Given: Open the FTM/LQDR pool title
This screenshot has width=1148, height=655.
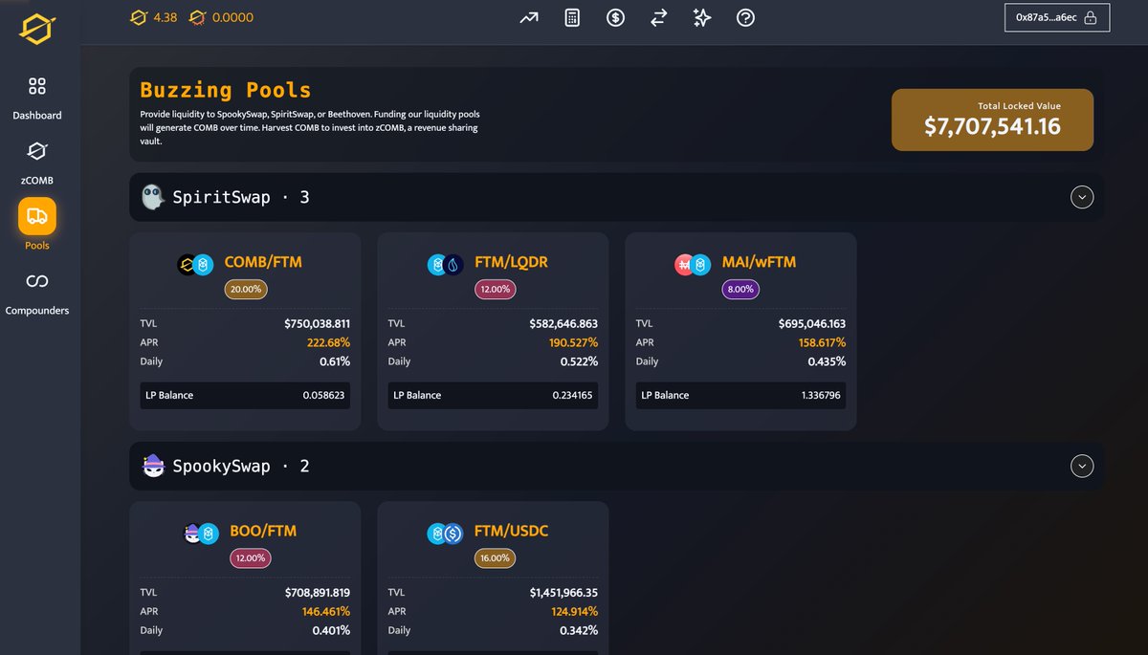Looking at the screenshot, I should coord(511,262).
